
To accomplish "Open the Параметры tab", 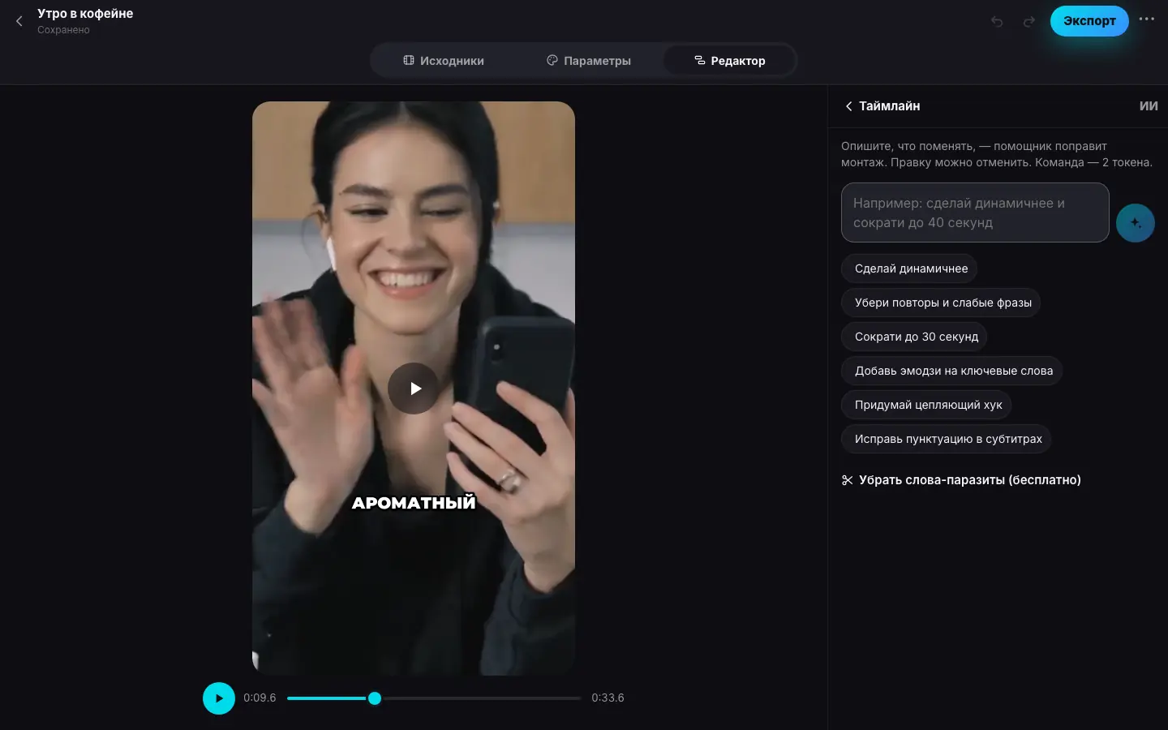I will pos(589,61).
